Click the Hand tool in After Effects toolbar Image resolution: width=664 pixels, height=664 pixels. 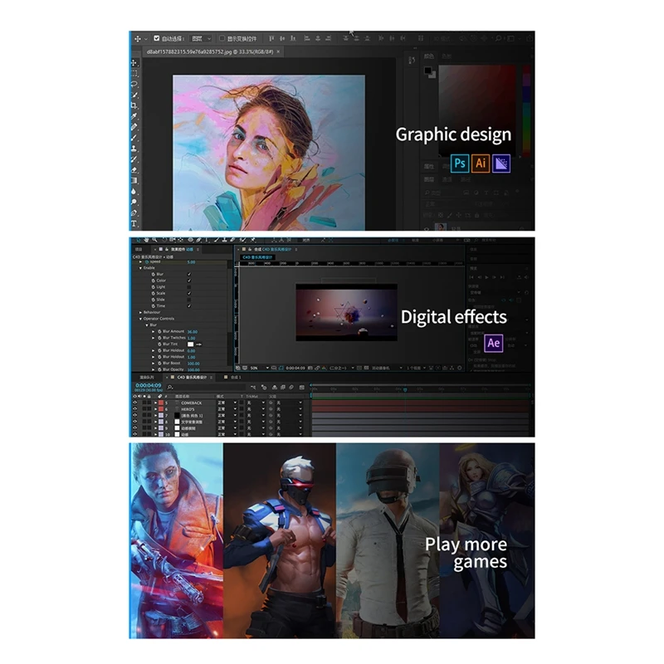pyautogui.click(x=146, y=240)
